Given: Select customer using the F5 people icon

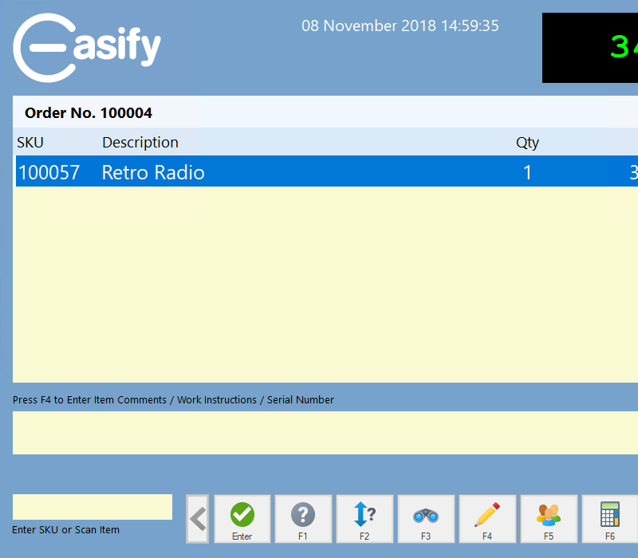Looking at the screenshot, I should click(x=549, y=519).
